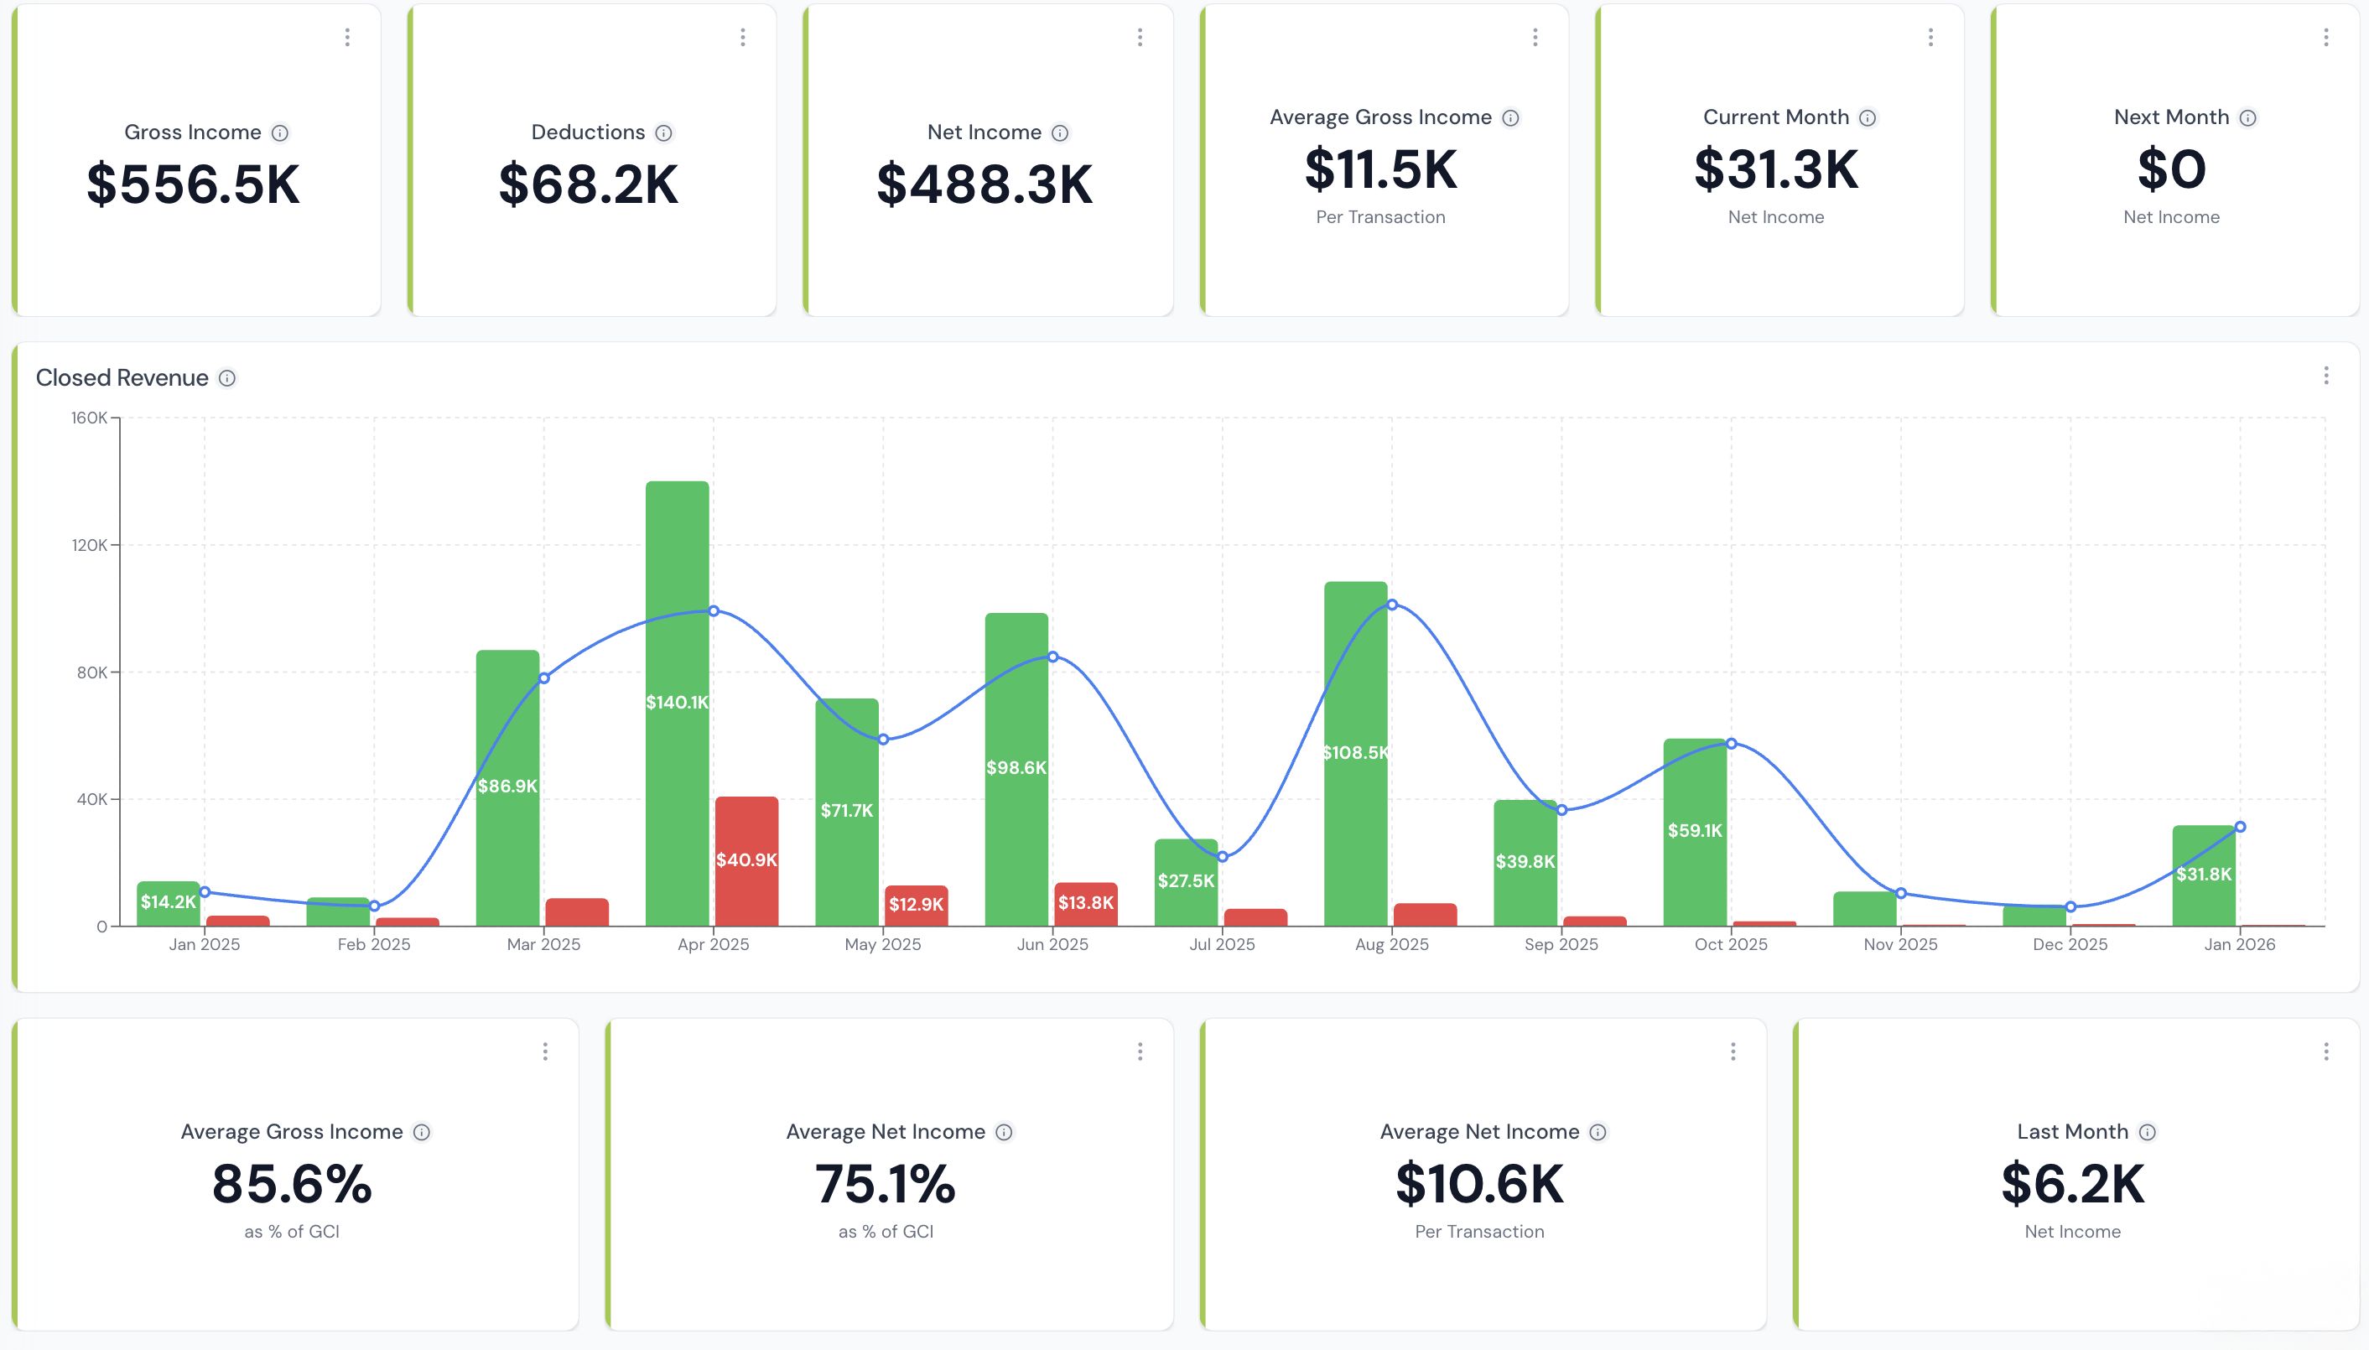Open the three-dot menu on the Gross Income card
Viewport: 2369px width, 1350px height.
pyautogui.click(x=348, y=37)
